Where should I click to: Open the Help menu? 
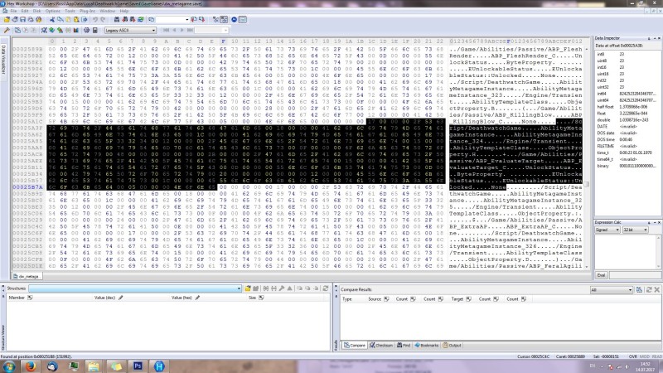[x=123, y=11]
